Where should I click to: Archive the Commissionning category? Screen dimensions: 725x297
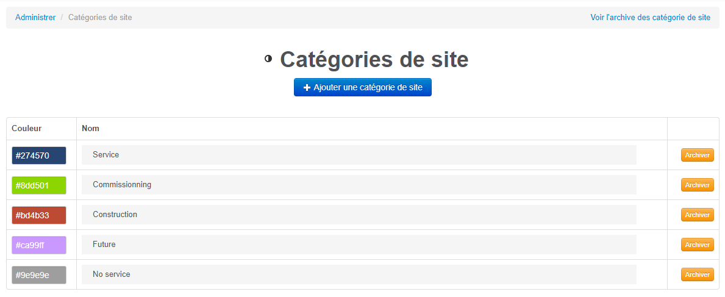pyautogui.click(x=697, y=185)
